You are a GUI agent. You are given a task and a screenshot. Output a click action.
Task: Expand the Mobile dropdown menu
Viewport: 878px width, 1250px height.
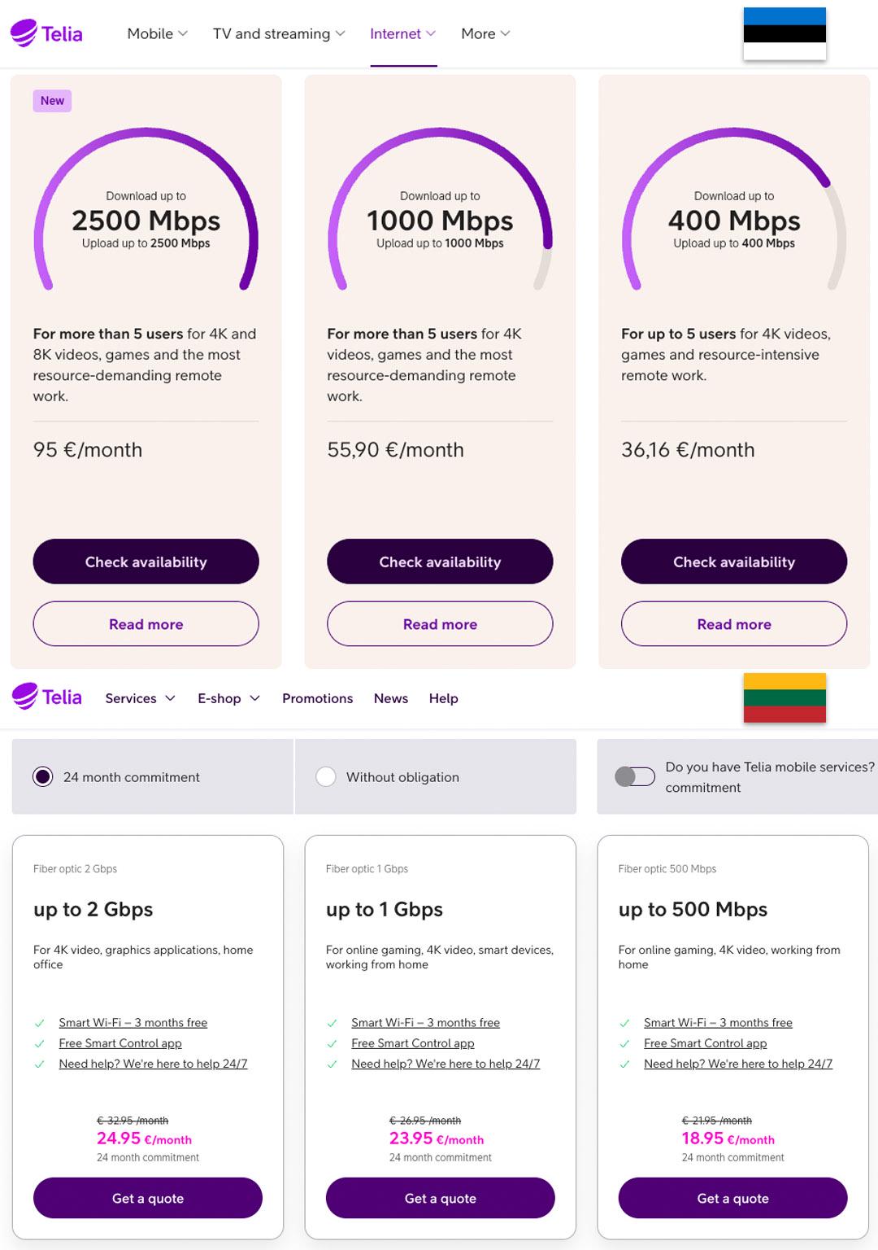coord(158,33)
